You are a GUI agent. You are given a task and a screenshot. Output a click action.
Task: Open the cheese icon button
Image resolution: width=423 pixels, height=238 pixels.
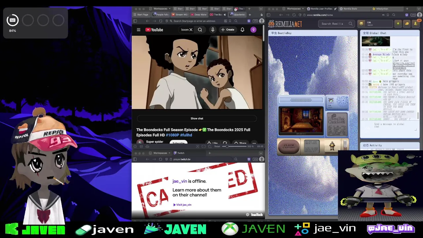pyautogui.click(x=407, y=23)
